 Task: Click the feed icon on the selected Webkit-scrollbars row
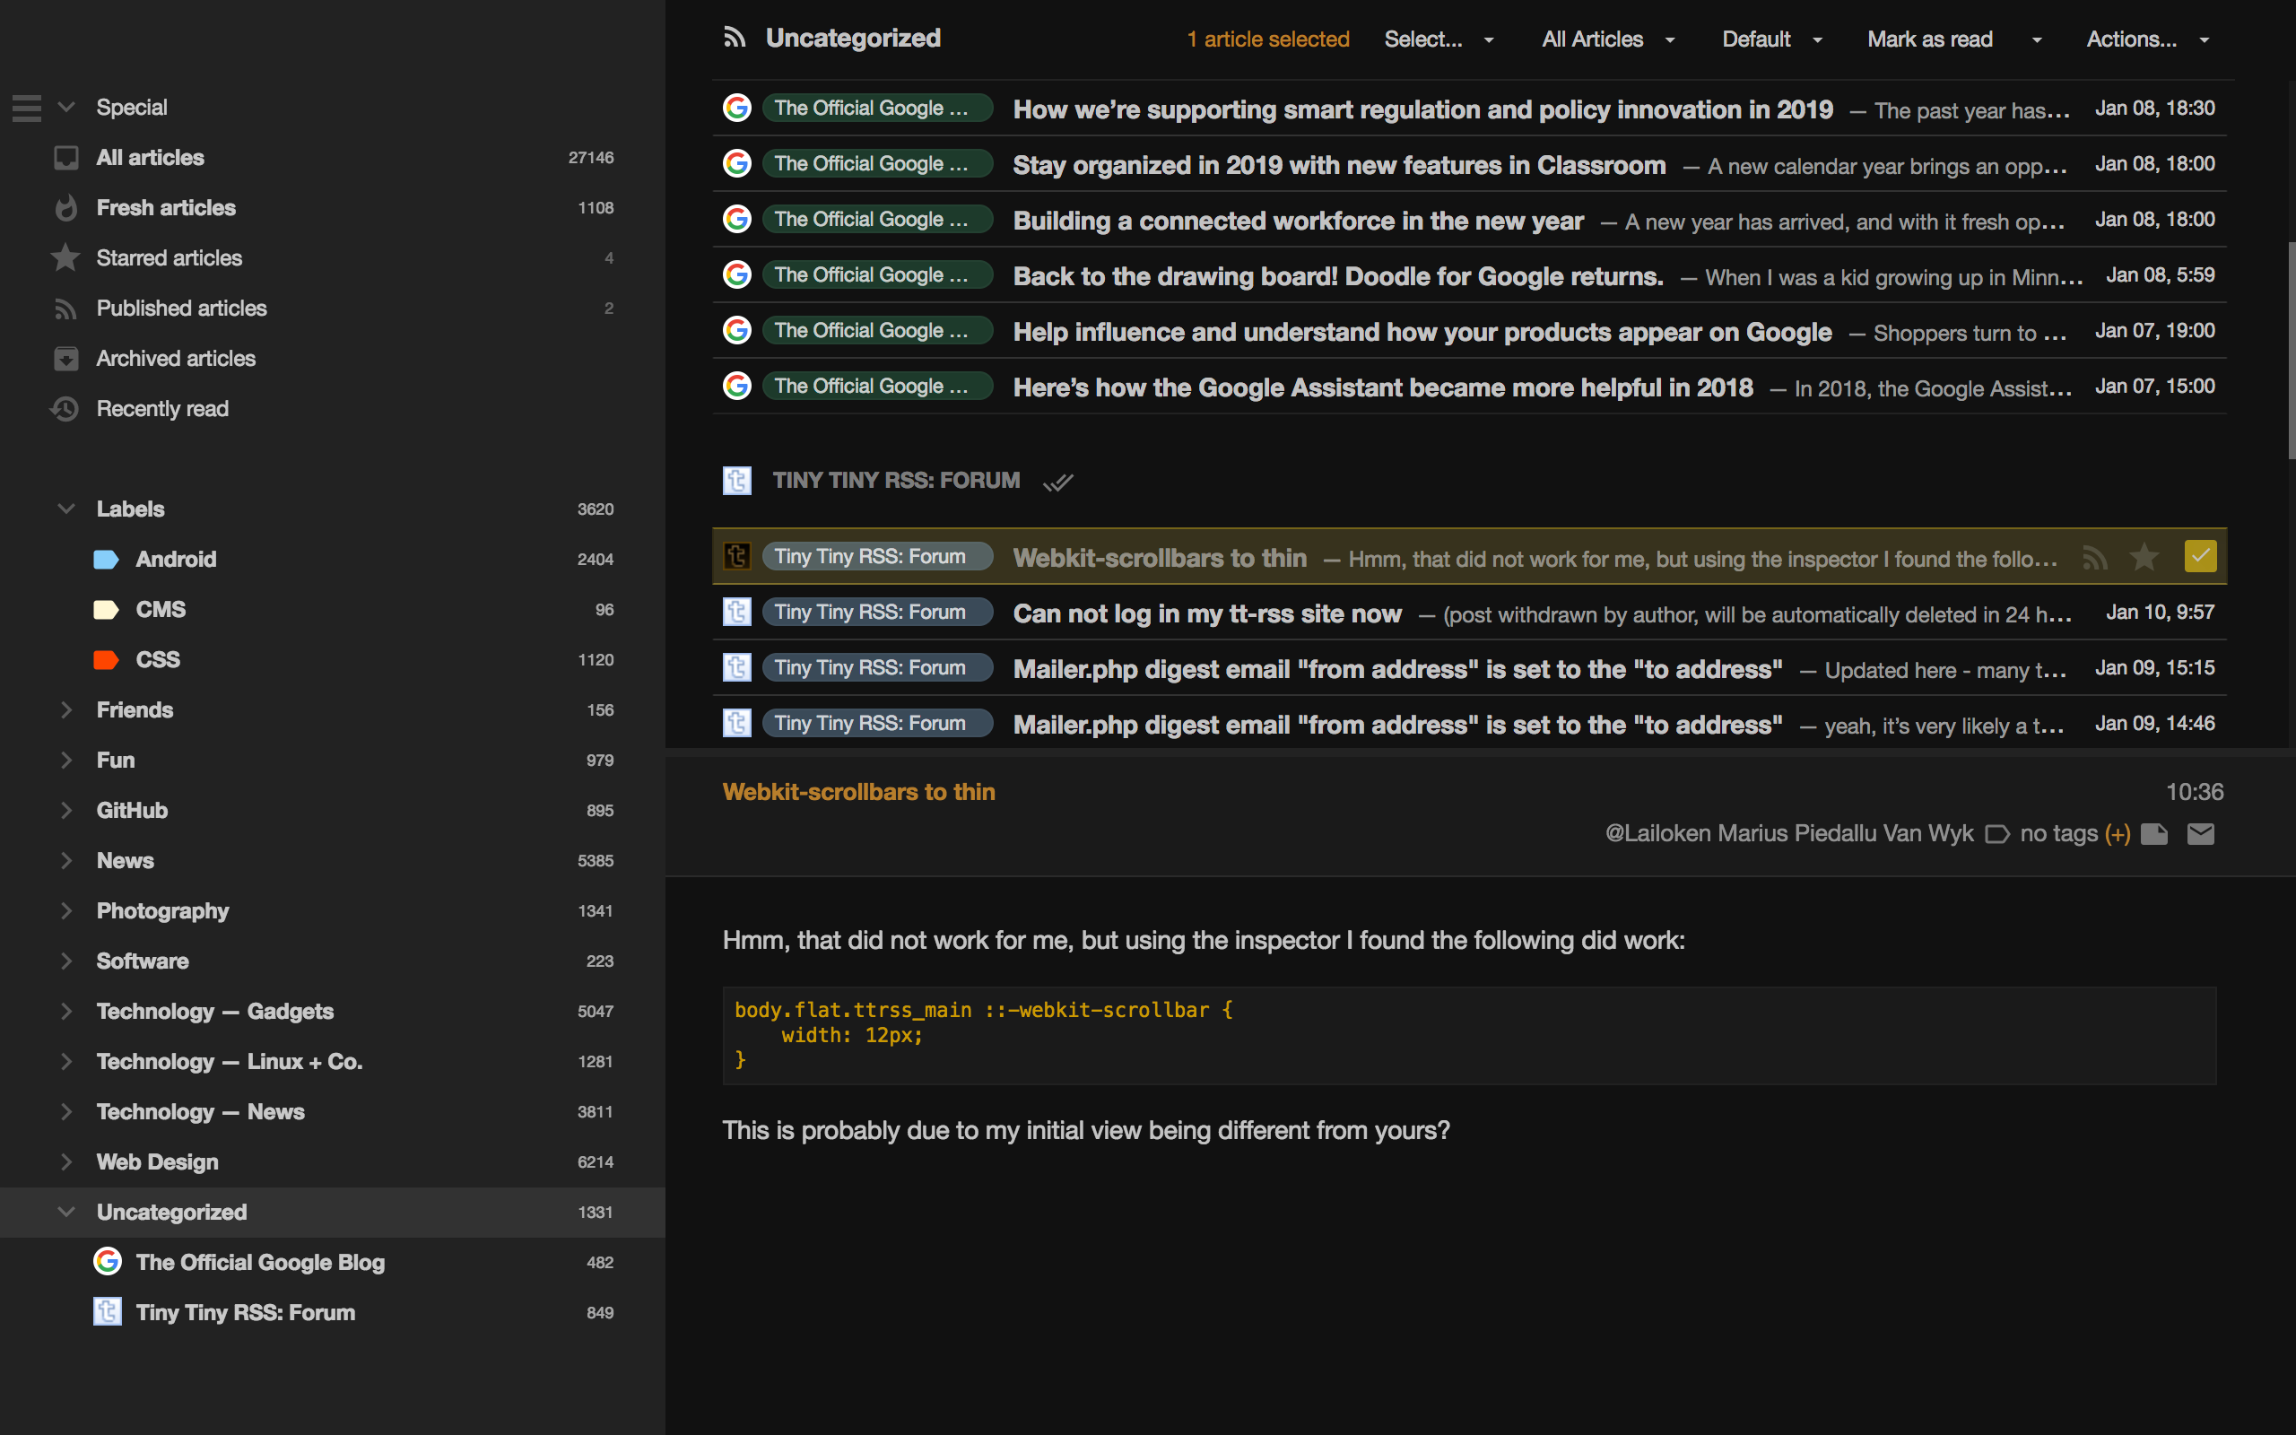pos(737,556)
